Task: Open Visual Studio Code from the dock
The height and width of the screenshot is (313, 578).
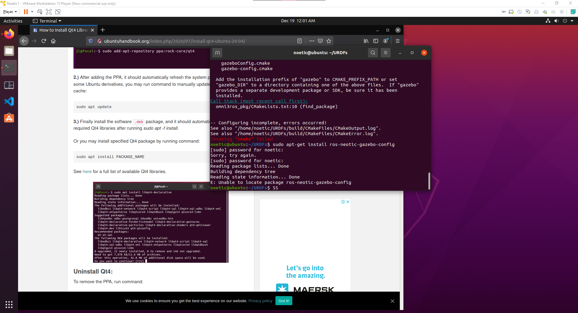Action: click(9, 101)
